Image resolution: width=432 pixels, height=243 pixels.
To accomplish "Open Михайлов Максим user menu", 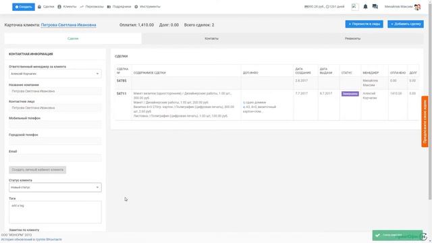I will 398,7.
